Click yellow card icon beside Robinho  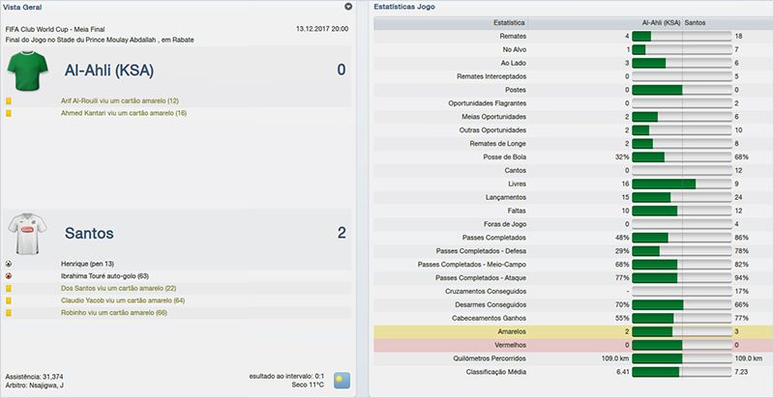(9, 313)
